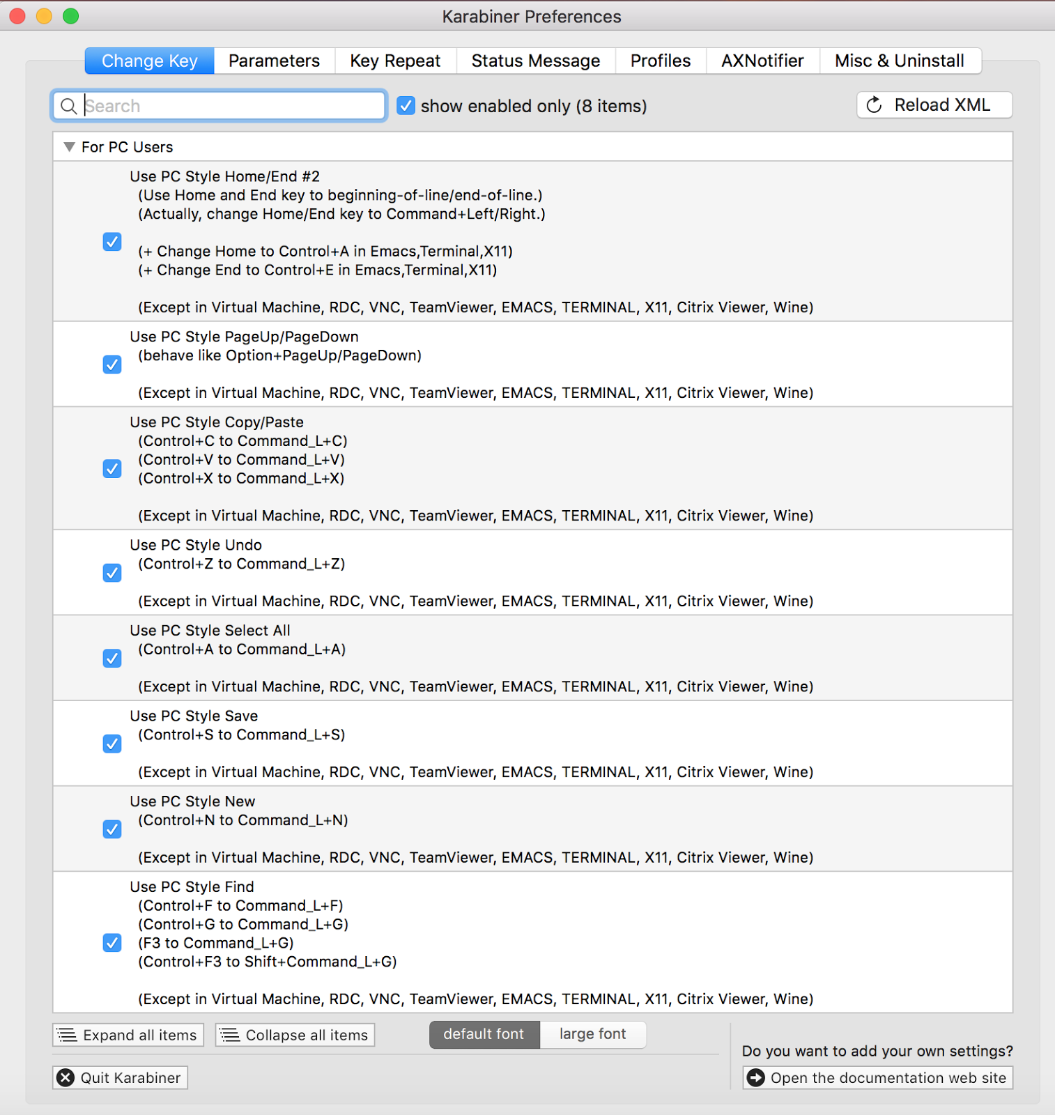Toggle Use PC Style Save checkbox

point(112,744)
